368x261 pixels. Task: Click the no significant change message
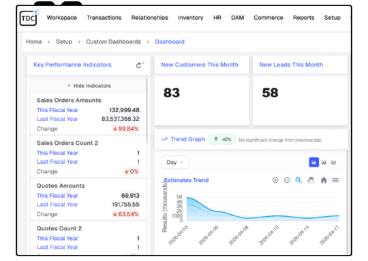point(280,140)
